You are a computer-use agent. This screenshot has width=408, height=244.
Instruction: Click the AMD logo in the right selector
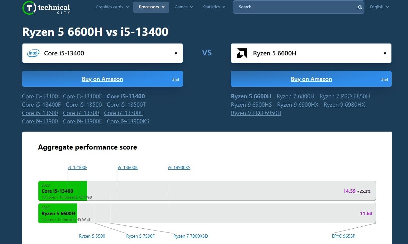click(242, 53)
